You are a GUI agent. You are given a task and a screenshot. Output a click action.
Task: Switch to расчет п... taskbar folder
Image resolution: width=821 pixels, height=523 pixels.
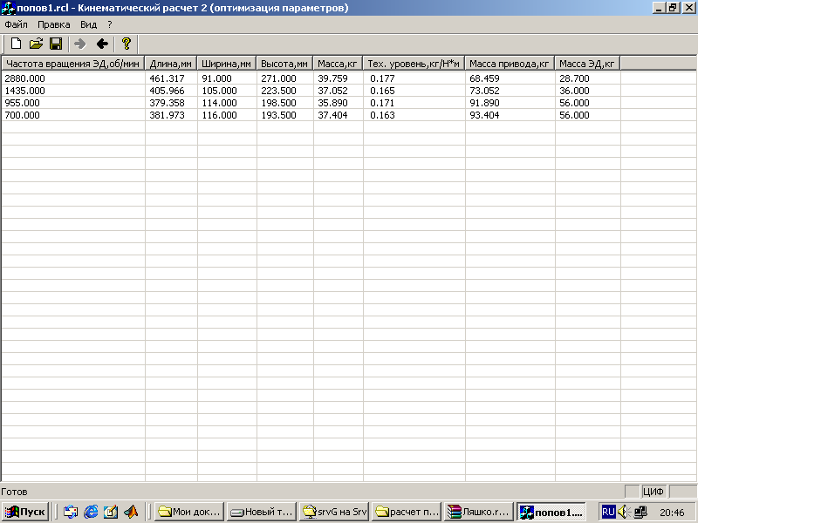tap(407, 512)
